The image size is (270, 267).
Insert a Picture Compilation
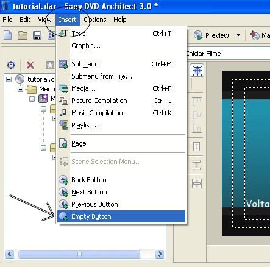click(x=121, y=101)
